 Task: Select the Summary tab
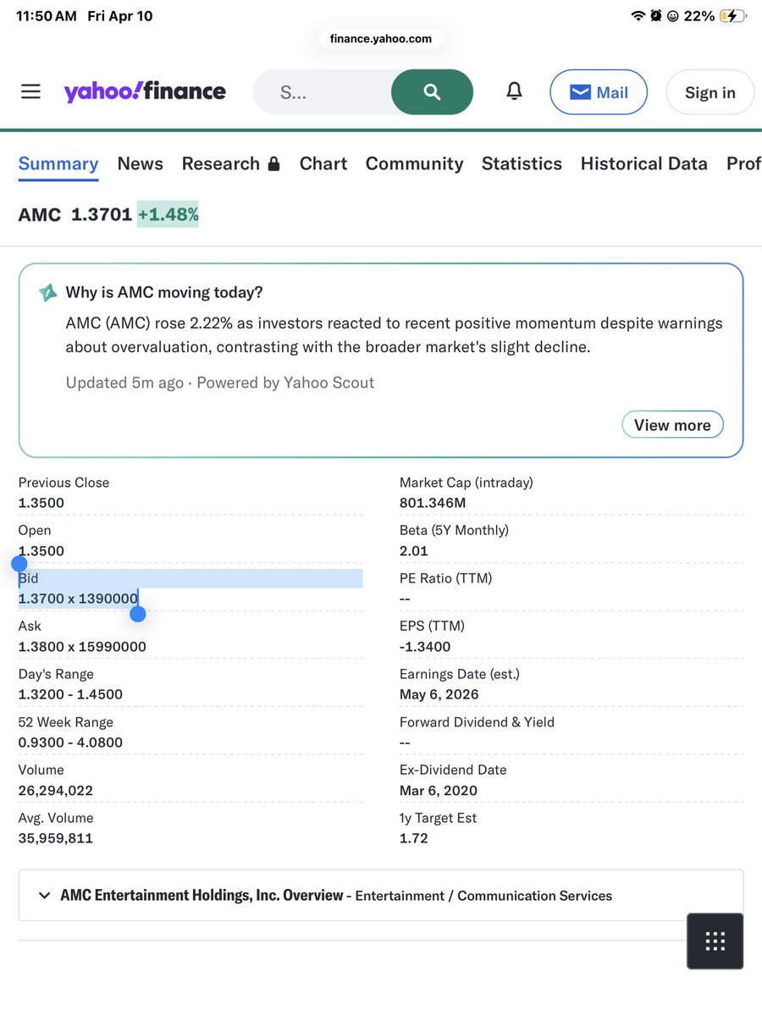click(x=58, y=163)
